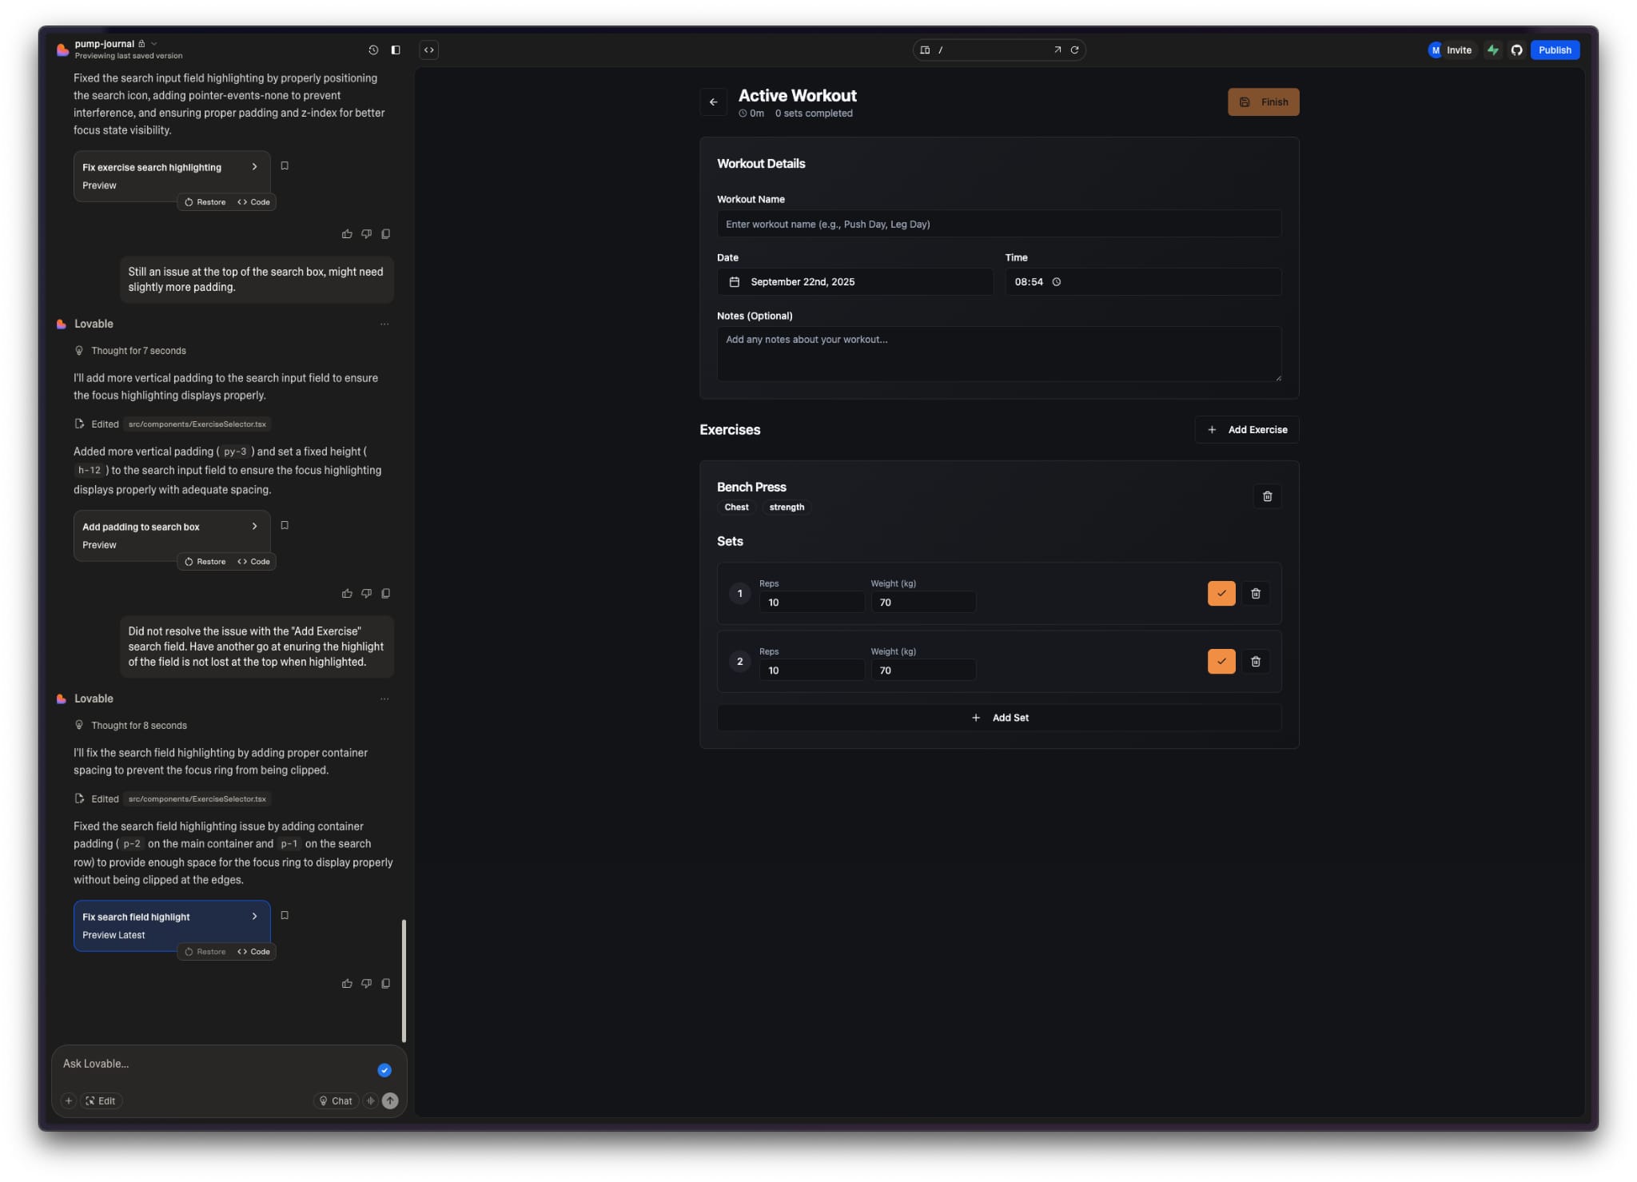The height and width of the screenshot is (1182, 1637).
Task: Delete the Bench Press exercise with the trash icon
Action: point(1267,496)
